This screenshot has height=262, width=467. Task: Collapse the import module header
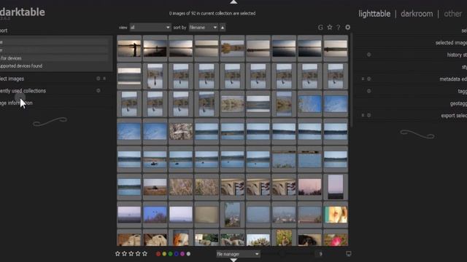tap(4, 31)
